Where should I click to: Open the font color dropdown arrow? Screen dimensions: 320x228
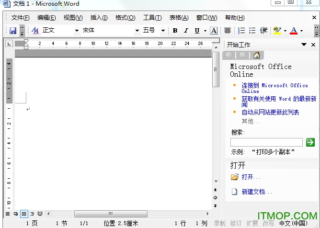(x=301, y=31)
